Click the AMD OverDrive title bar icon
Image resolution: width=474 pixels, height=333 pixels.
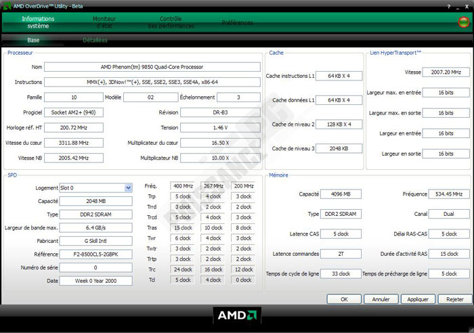tap(7, 5)
